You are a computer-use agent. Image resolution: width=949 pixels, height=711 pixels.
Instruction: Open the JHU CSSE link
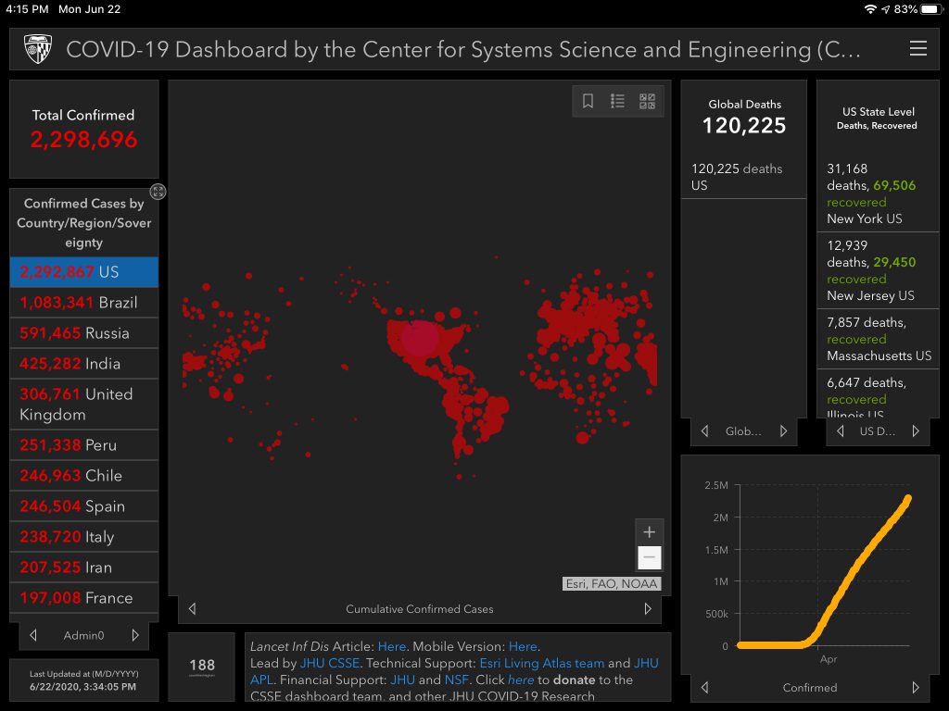pos(331,663)
